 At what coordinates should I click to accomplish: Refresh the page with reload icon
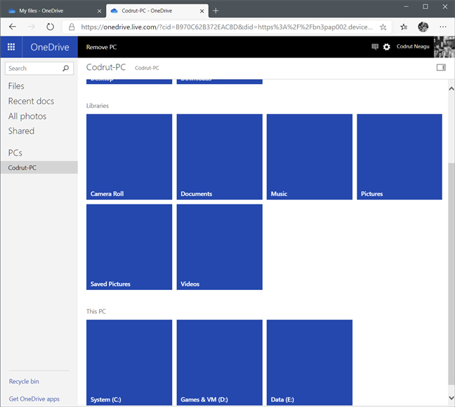[50, 27]
